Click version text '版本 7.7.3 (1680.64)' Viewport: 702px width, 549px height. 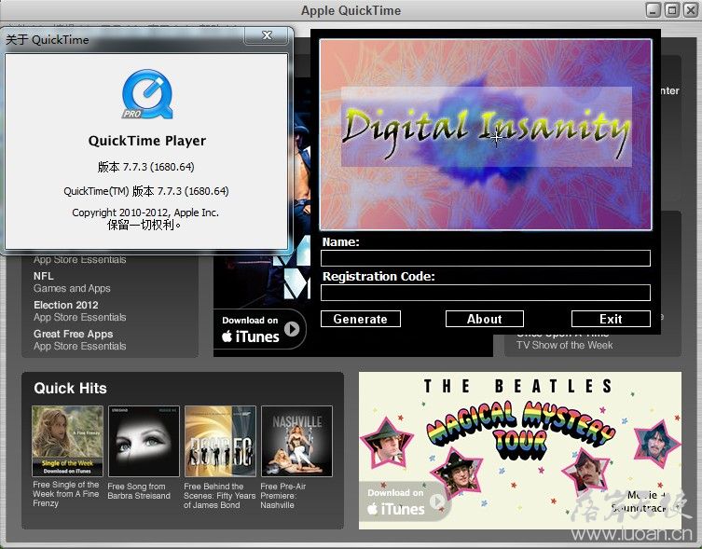[146, 167]
